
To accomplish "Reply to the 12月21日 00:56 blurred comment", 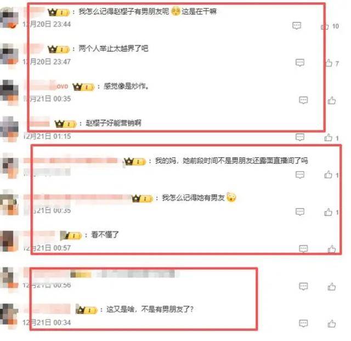I will [x=303, y=286].
